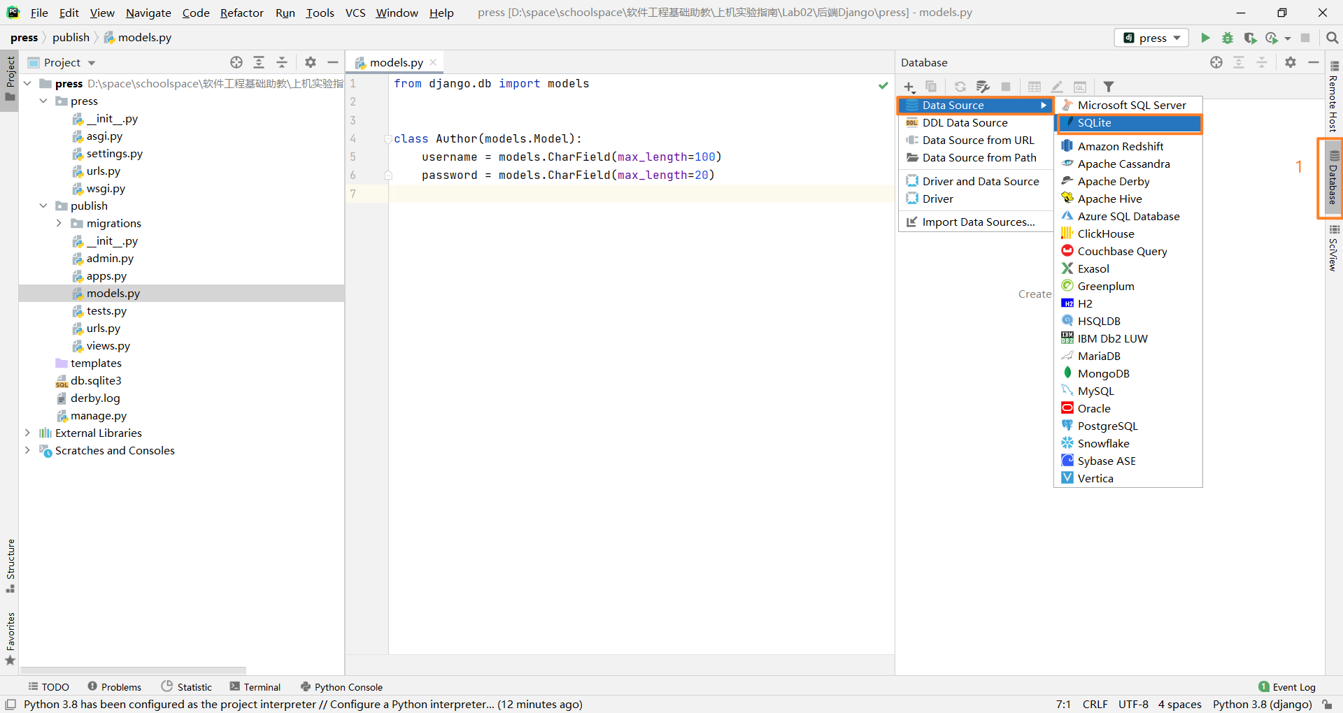Select settings.py in project tree

(x=114, y=153)
